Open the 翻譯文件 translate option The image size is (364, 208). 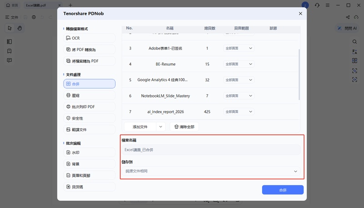[89, 130]
